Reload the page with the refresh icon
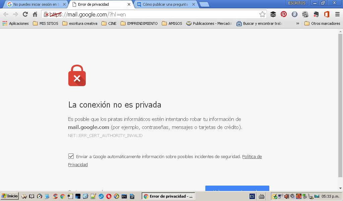The height and width of the screenshot is (201, 343). (x=25, y=14)
